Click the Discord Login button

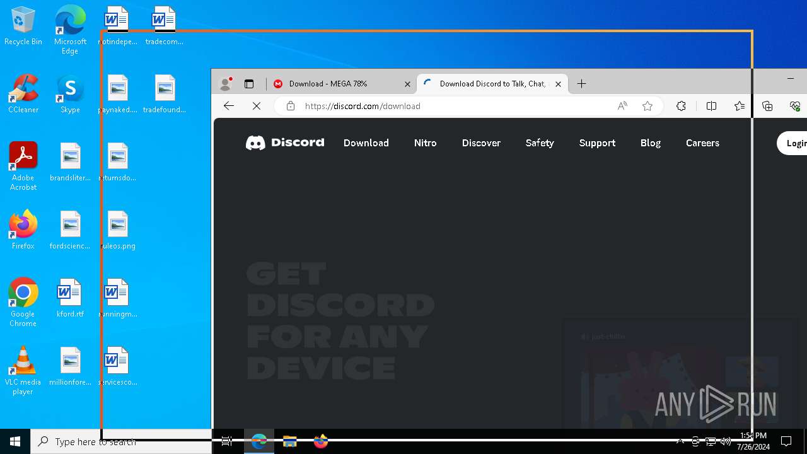click(x=792, y=143)
